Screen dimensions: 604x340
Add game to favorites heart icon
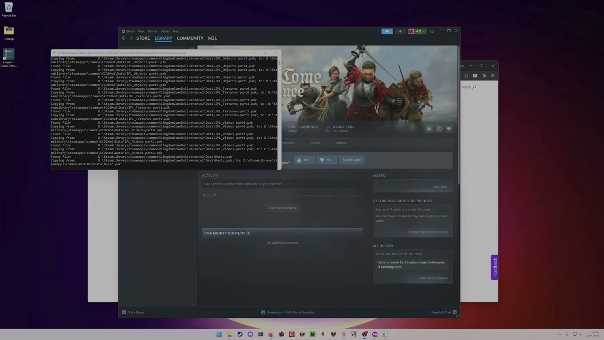coord(449,129)
